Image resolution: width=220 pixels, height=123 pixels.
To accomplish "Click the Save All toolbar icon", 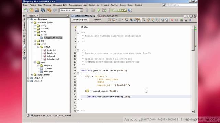I will 43,10.
